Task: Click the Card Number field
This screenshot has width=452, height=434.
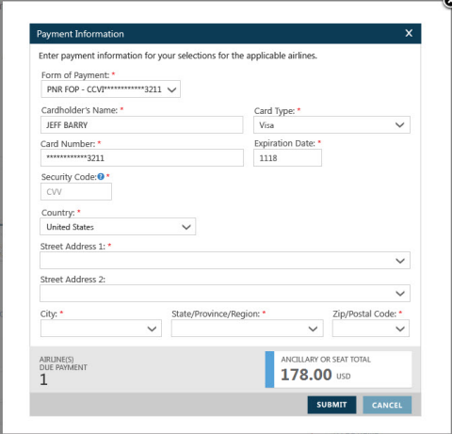Action: point(142,158)
